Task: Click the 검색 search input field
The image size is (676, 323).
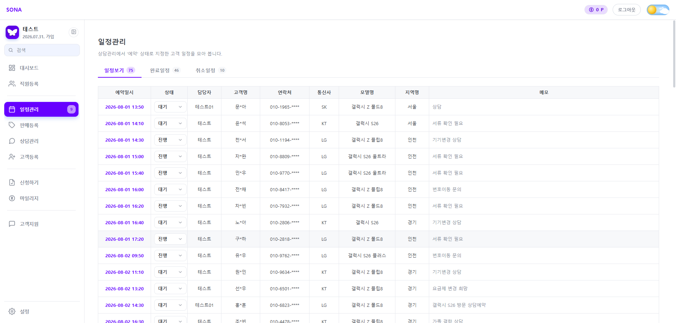Action: [42, 50]
